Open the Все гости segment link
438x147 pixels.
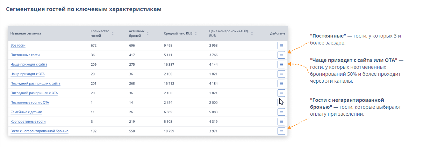(x=18, y=46)
